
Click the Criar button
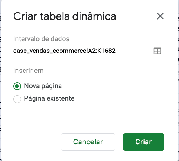(x=143, y=142)
